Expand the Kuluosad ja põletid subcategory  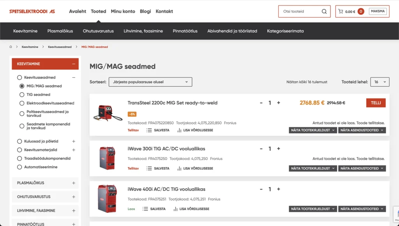(x=74, y=141)
